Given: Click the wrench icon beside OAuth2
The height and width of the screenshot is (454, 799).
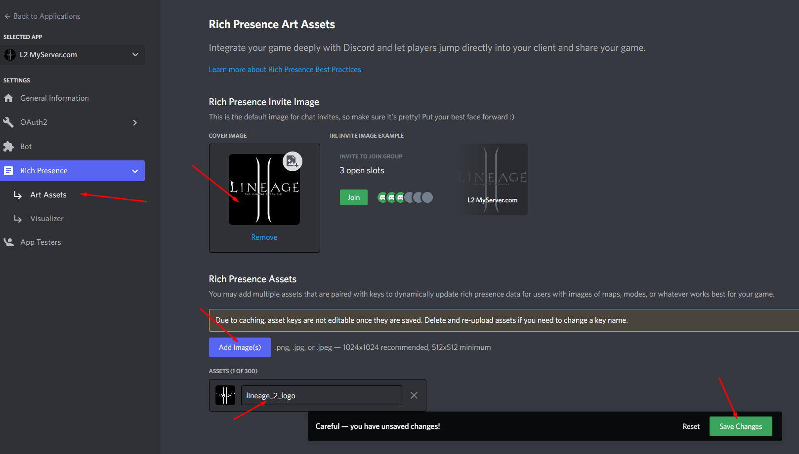Looking at the screenshot, I should pyautogui.click(x=8, y=122).
